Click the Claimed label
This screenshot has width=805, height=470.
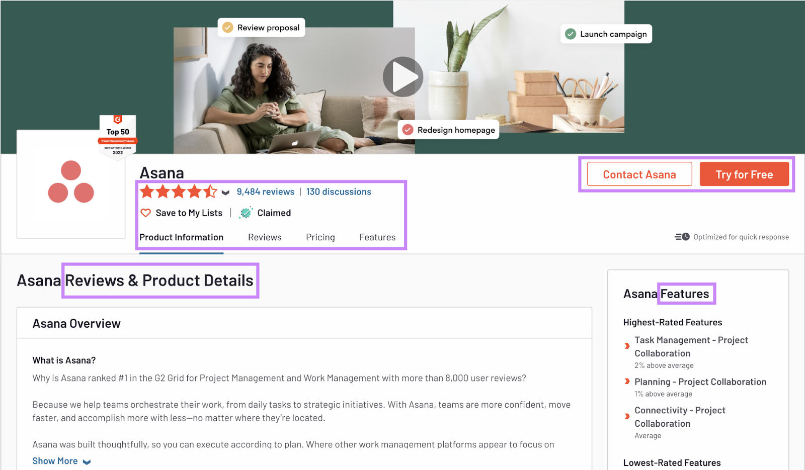(x=274, y=213)
